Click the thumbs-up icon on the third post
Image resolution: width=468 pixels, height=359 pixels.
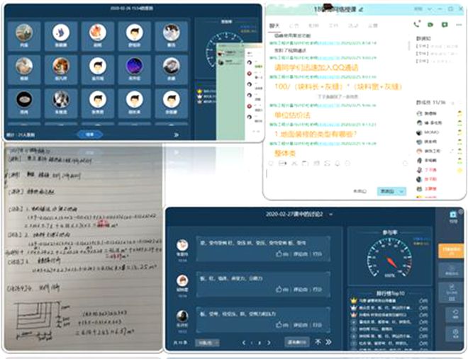tap(280, 323)
